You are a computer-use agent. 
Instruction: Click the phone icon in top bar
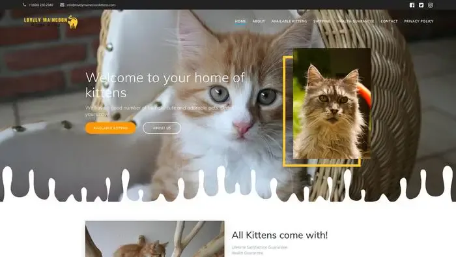coord(25,5)
